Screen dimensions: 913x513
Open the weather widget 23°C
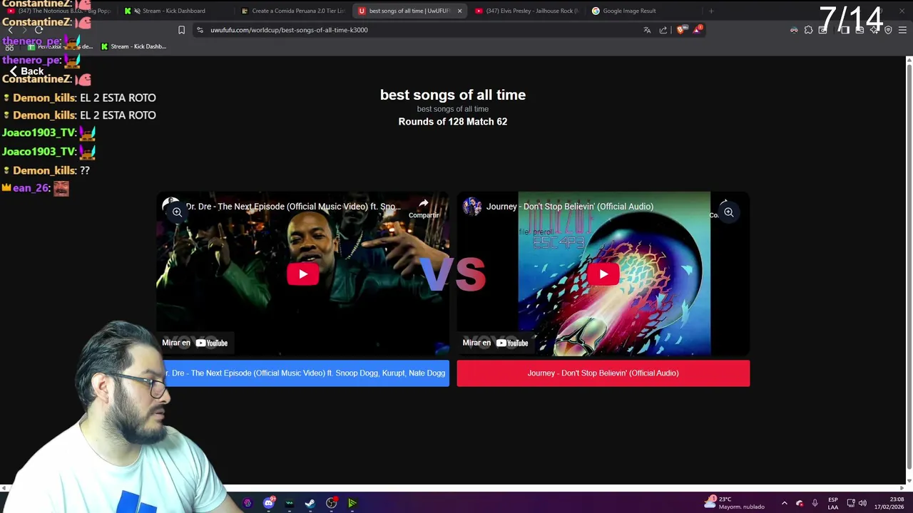(x=735, y=503)
